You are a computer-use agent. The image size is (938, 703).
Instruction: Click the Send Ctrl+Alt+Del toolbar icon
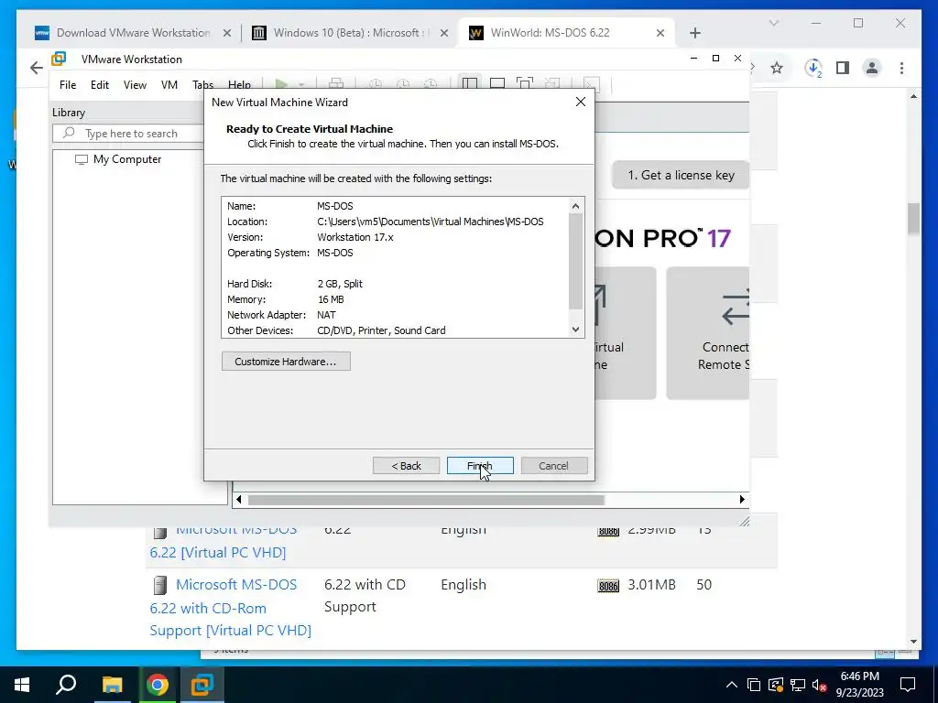[x=336, y=83]
